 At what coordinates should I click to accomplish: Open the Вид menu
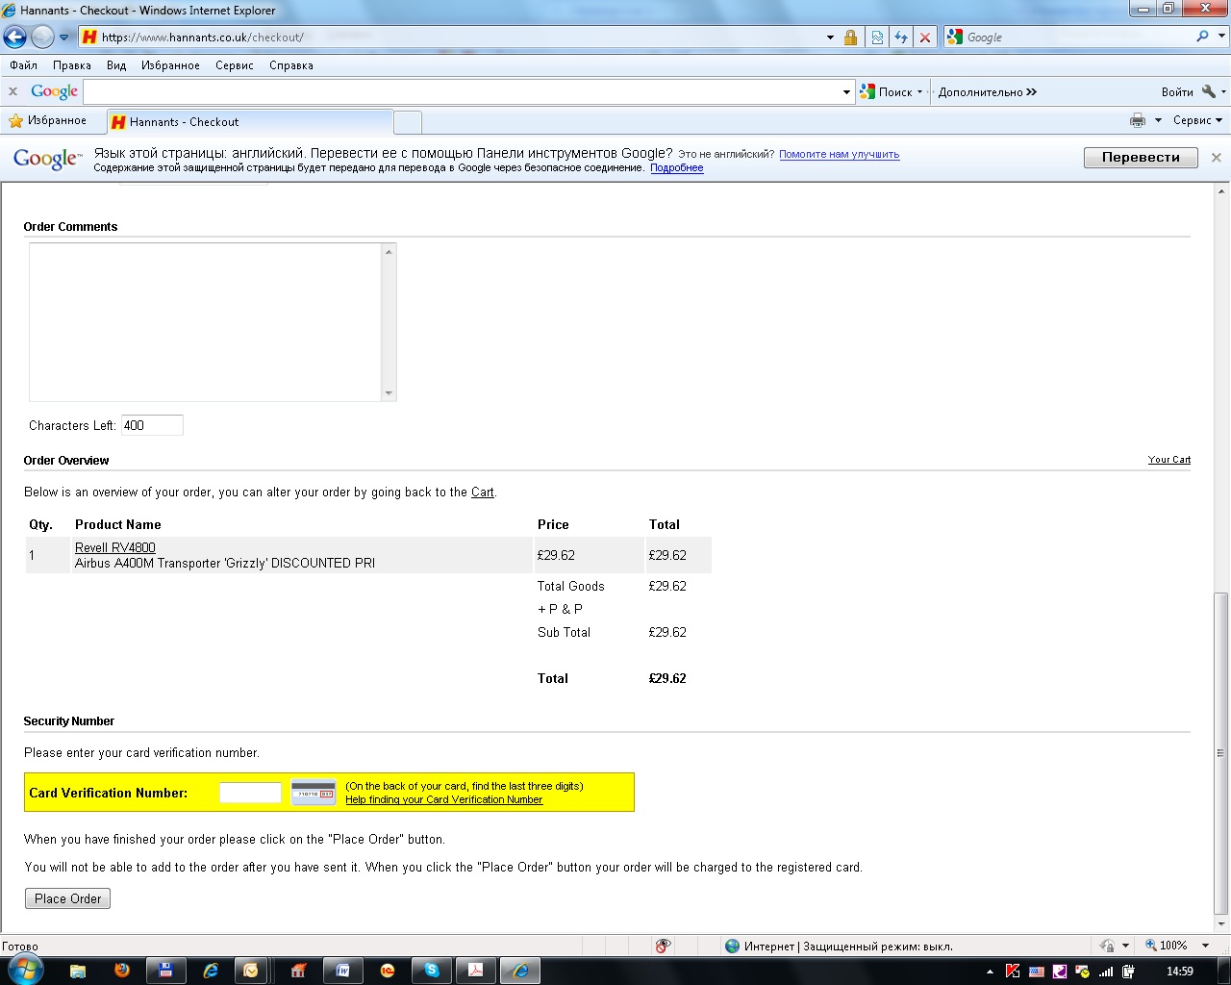click(116, 65)
